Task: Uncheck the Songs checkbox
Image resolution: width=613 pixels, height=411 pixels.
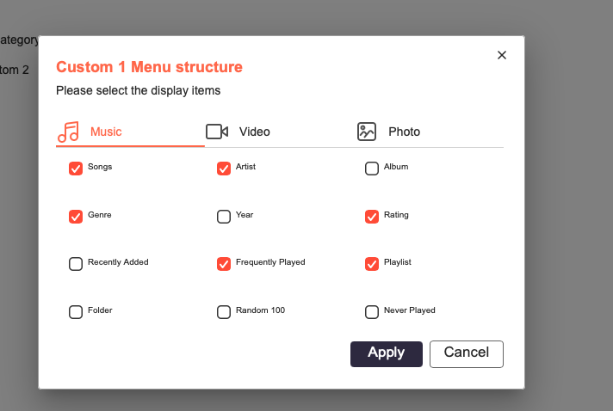Action: point(76,169)
